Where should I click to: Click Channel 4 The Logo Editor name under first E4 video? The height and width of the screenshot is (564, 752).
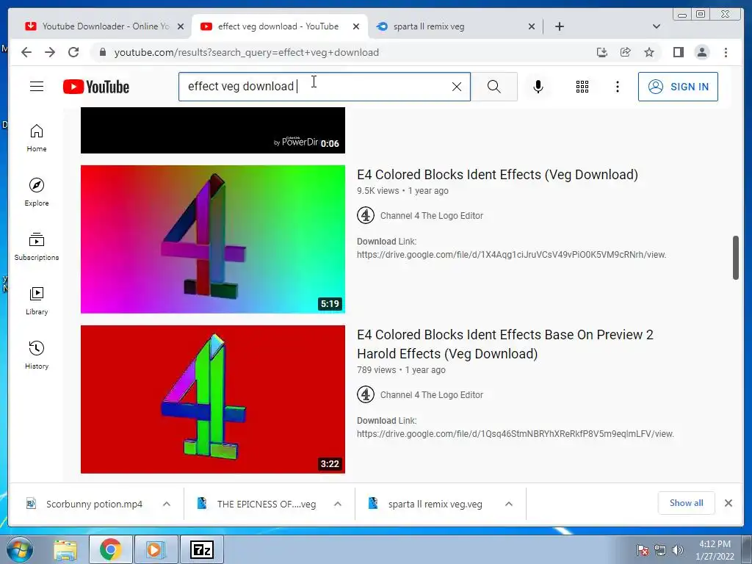pos(432,216)
